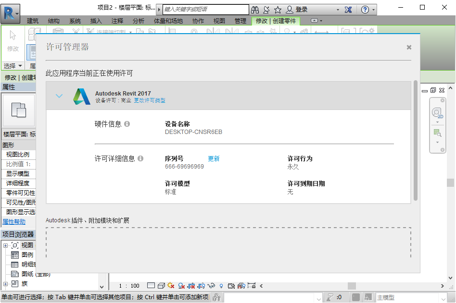The image size is (456, 303).
Task: Toggle the sun path icon
Action: (171, 286)
